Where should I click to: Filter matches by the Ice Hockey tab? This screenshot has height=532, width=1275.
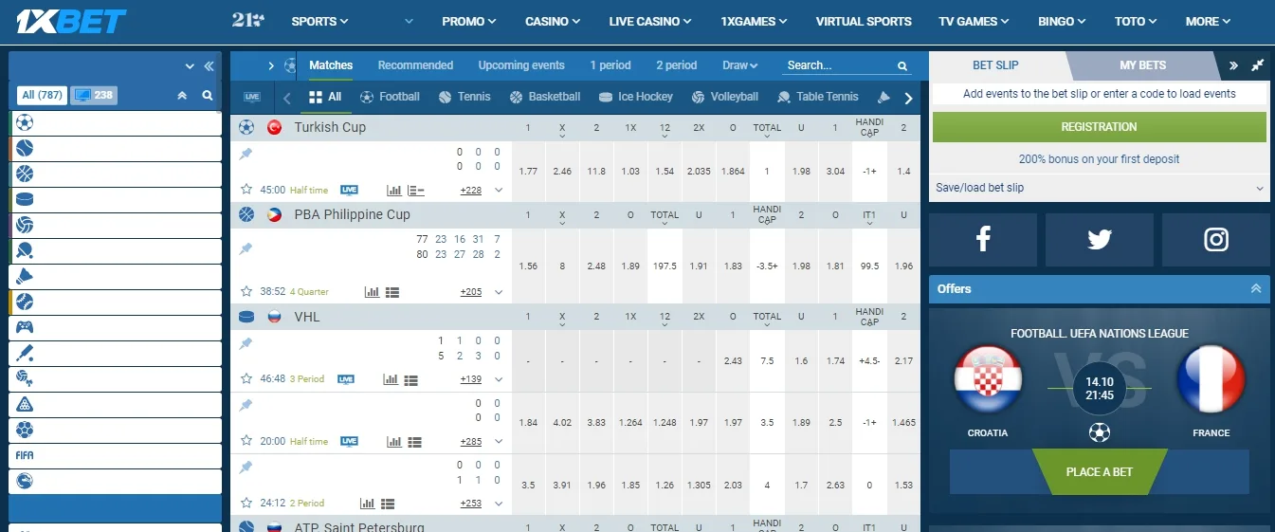[x=636, y=97]
